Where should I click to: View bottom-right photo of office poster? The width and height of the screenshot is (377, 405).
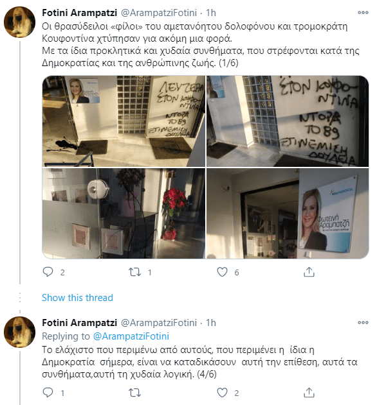coord(288,213)
